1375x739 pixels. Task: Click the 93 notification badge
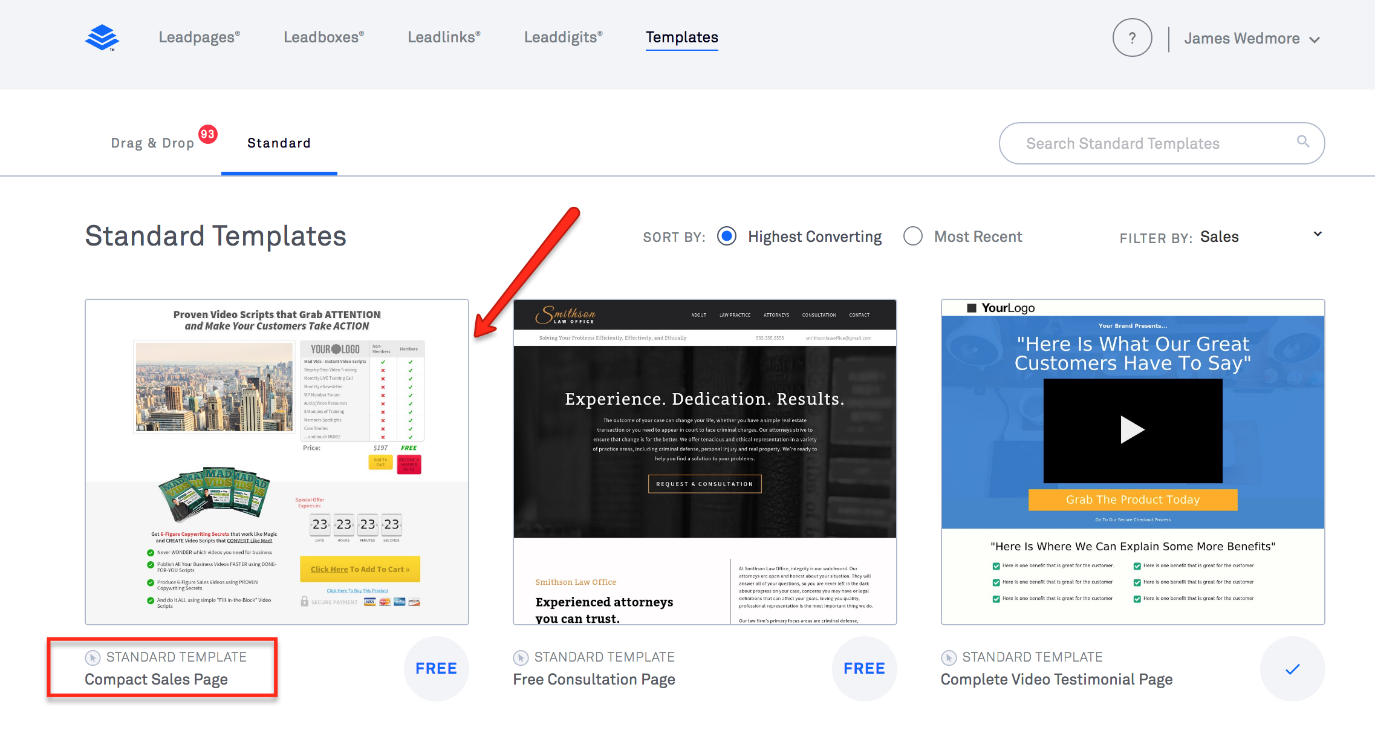[207, 134]
